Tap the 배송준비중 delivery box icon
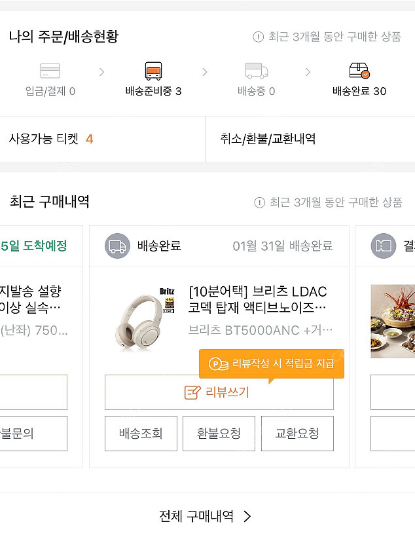 pos(153,71)
